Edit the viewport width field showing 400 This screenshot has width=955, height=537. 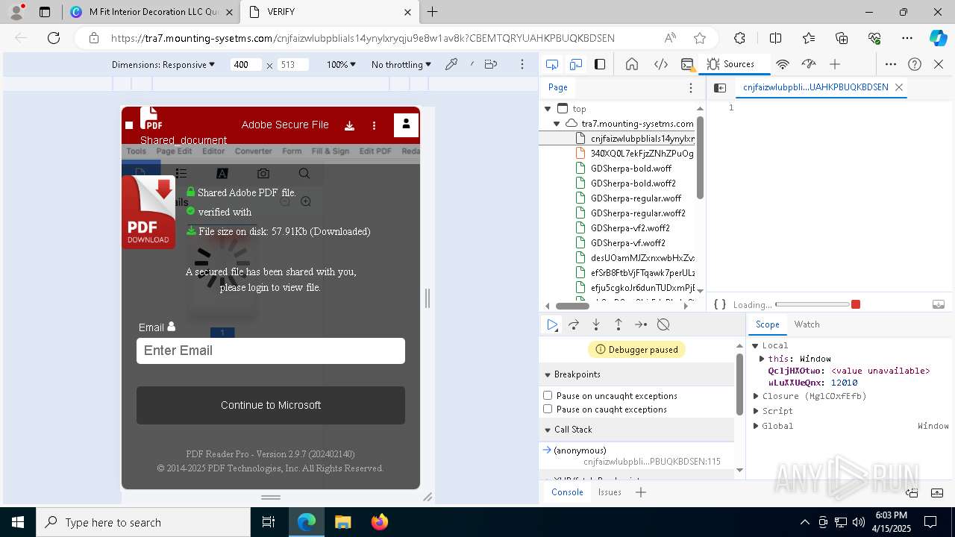point(245,65)
